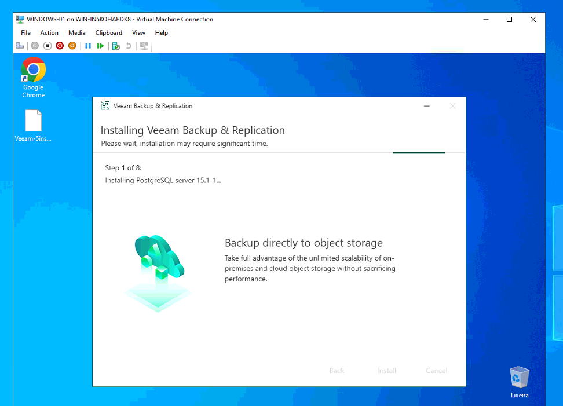
Task: Click the 'Step 1 of 8:' label
Action: pos(123,167)
